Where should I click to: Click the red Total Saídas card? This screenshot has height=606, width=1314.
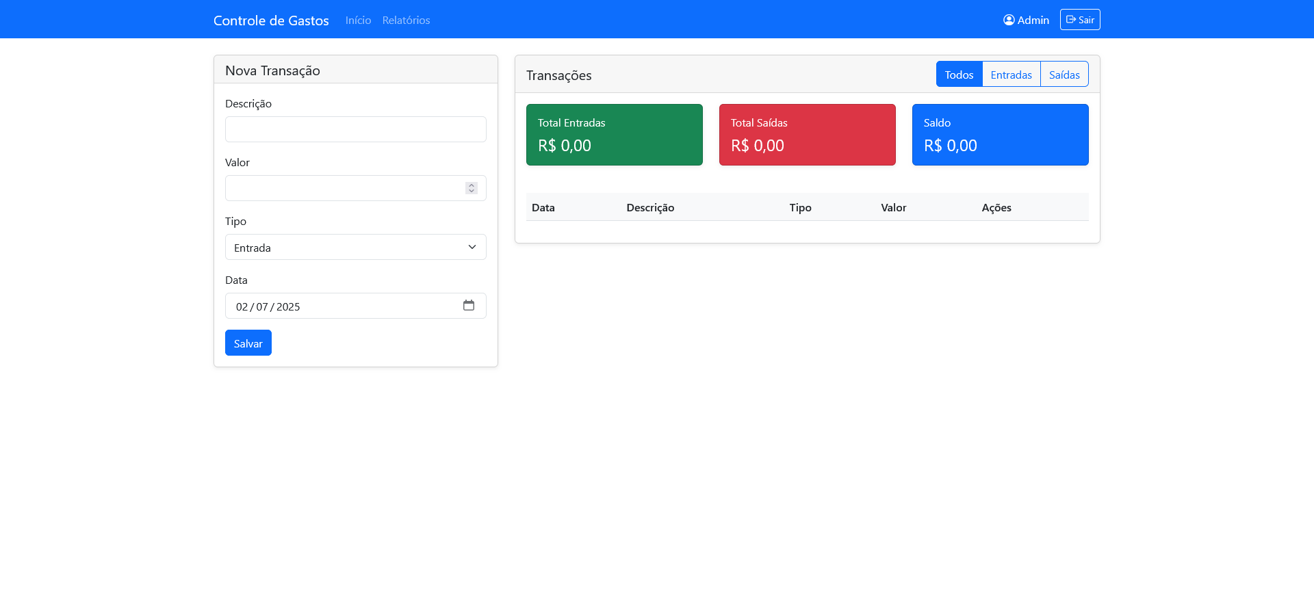tap(807, 135)
